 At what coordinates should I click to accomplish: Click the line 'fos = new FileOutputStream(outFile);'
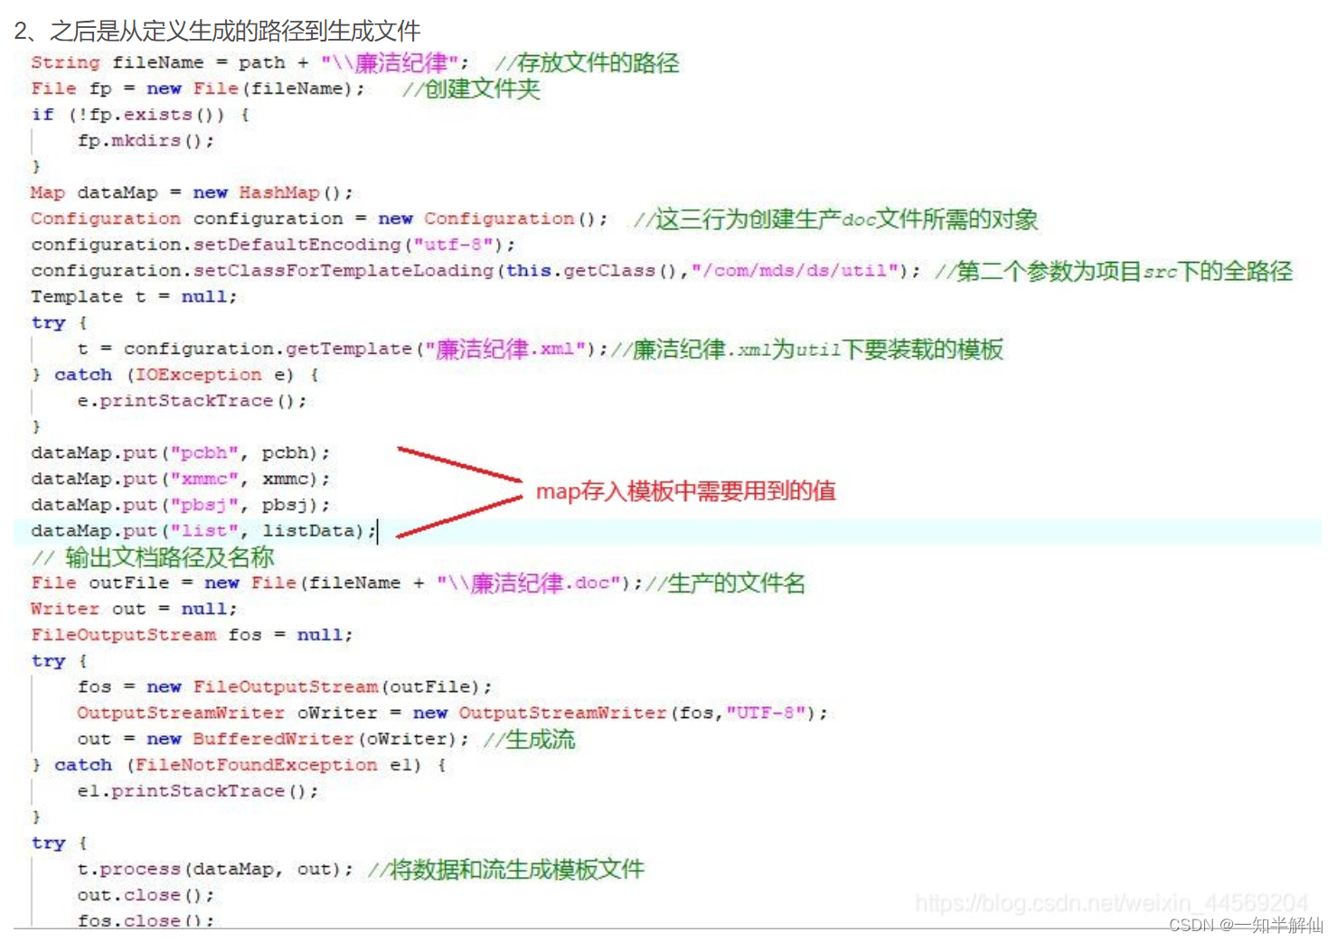(x=285, y=687)
